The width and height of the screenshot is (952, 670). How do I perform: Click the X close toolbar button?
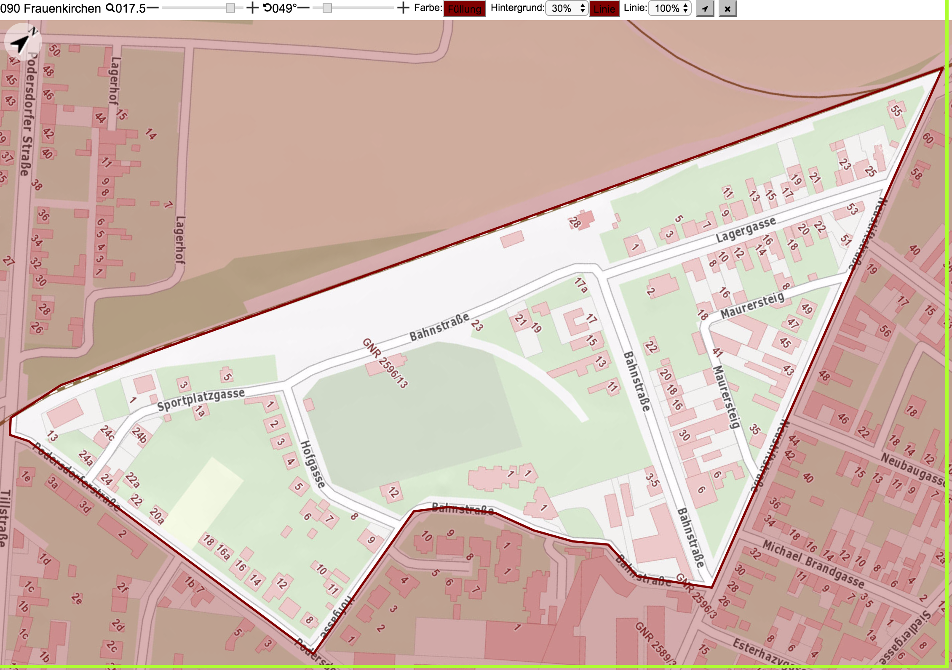tap(727, 8)
